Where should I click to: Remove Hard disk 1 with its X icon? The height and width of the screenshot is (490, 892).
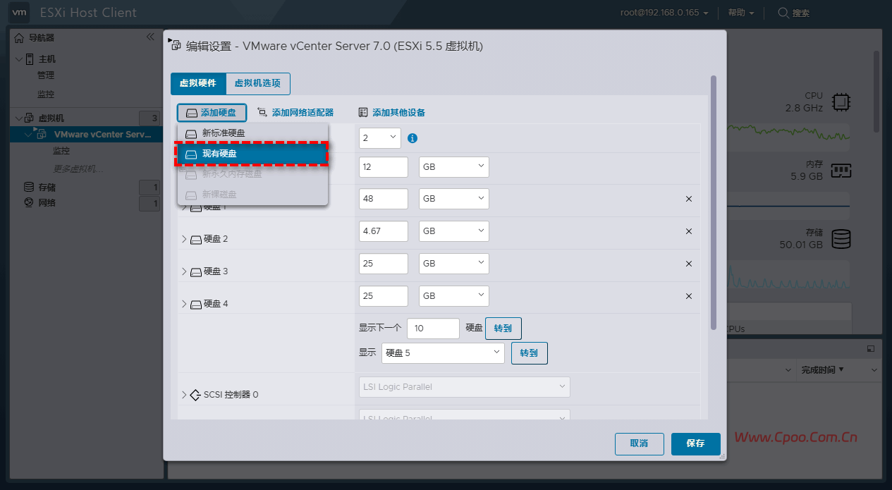[x=689, y=199]
